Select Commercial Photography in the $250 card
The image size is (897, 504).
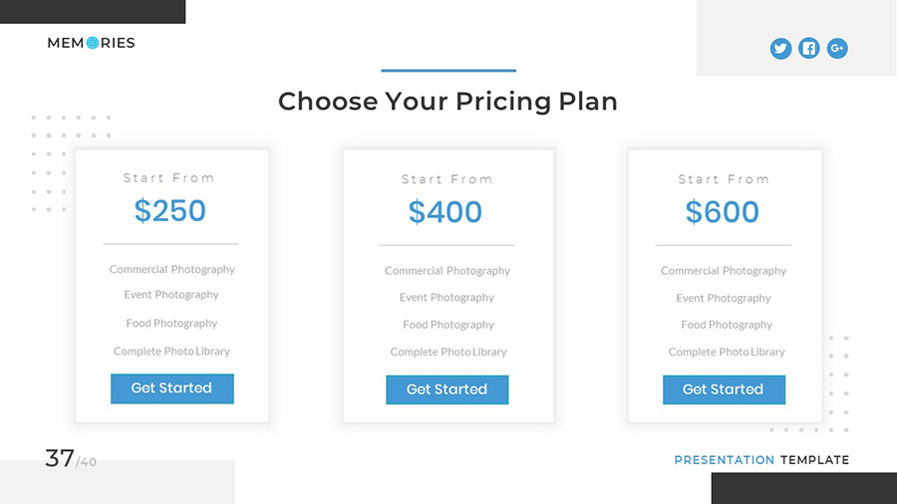(x=172, y=269)
